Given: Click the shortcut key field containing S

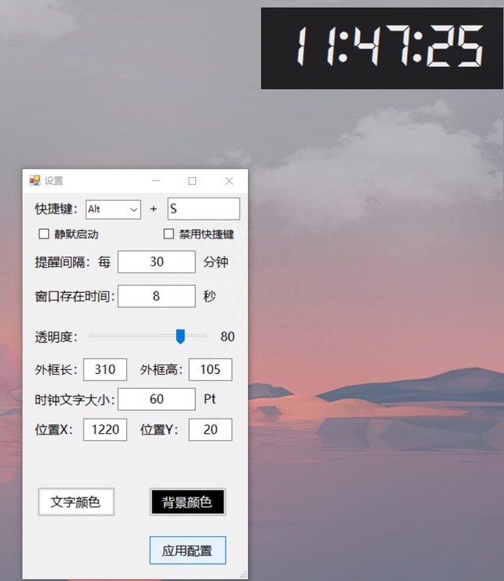Looking at the screenshot, I should click(x=203, y=209).
